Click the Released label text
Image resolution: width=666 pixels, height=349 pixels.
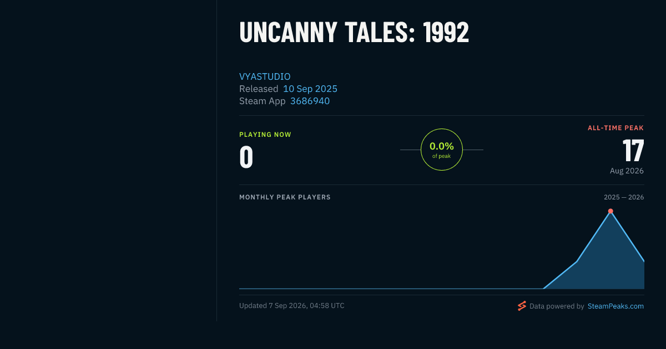point(259,89)
